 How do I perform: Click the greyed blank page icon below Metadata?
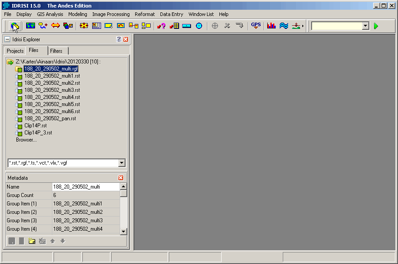point(22,241)
